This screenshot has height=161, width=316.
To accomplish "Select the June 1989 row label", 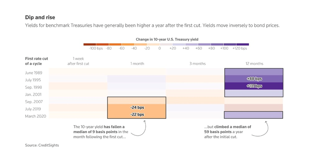I will pos(33,72).
